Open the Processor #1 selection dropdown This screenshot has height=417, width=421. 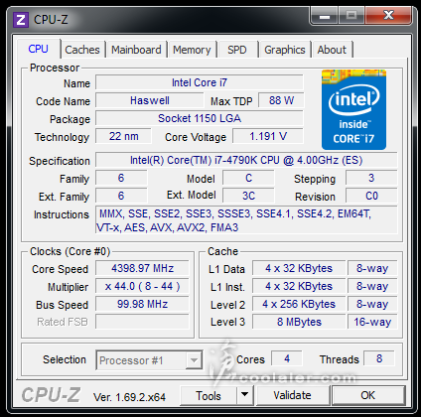tap(149, 360)
